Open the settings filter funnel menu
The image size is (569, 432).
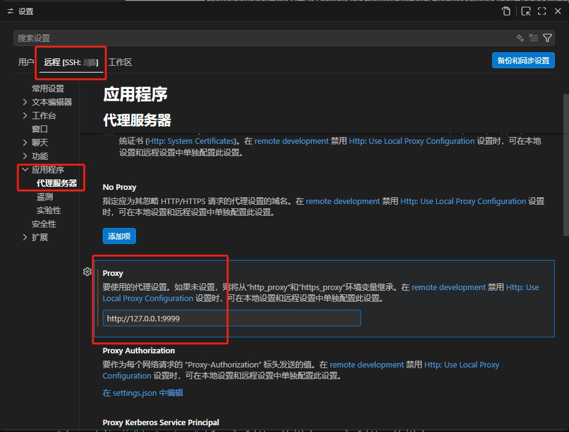(x=547, y=37)
